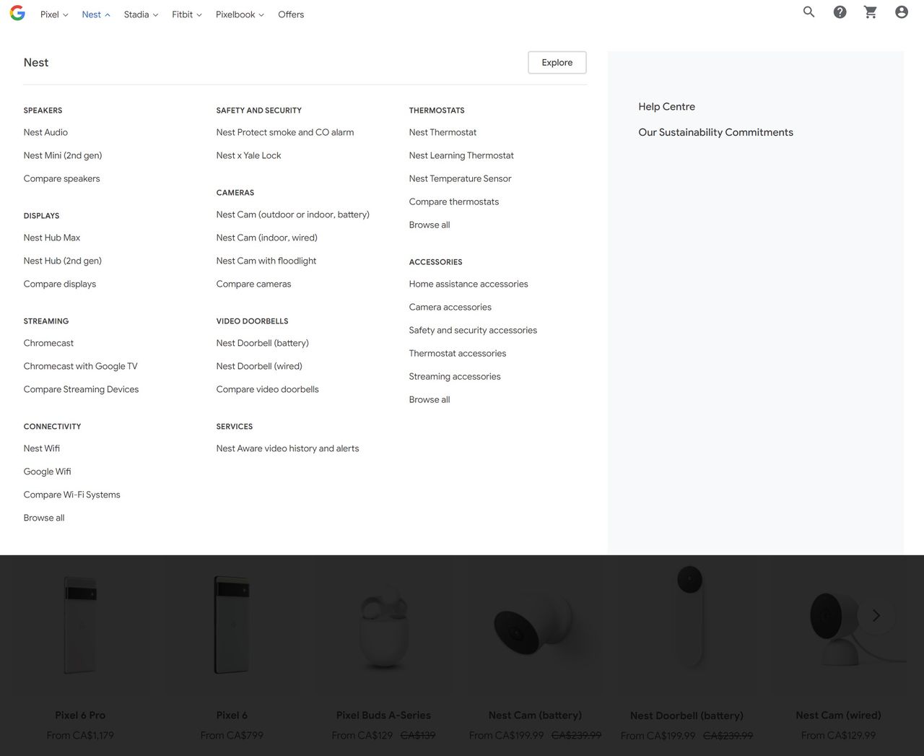
Task: Select the plain Chromecast link
Action: [x=48, y=343]
